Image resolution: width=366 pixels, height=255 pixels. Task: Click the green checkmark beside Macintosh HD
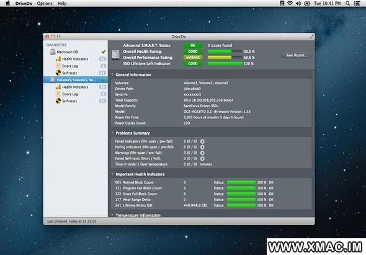pos(104,51)
